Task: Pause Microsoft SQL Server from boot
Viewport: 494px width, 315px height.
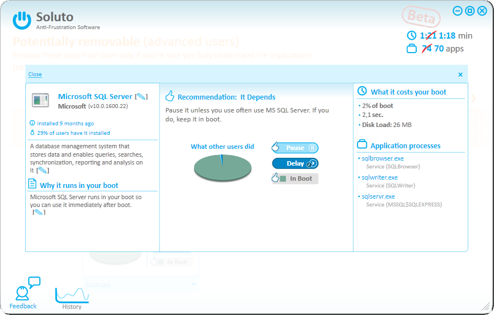Action: pos(295,147)
